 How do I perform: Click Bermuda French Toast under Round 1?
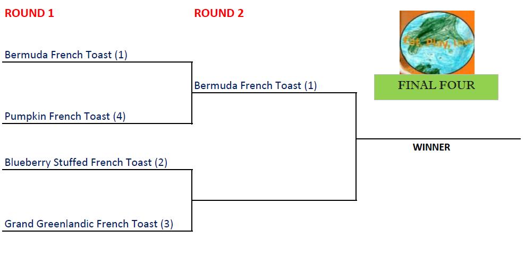[x=58, y=55]
